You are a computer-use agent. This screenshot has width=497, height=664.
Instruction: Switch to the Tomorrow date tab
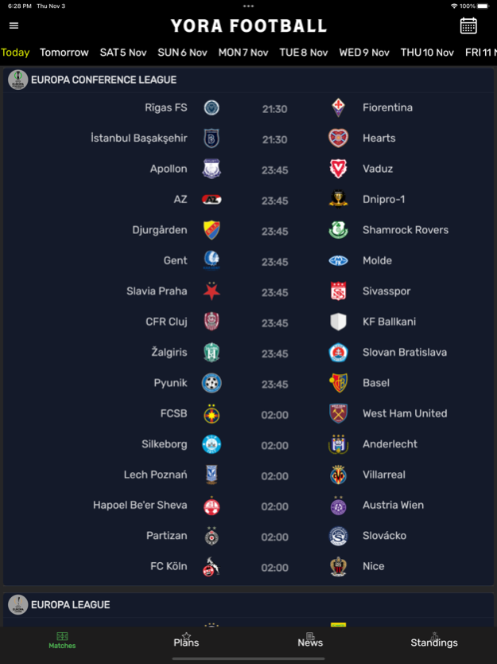point(64,53)
